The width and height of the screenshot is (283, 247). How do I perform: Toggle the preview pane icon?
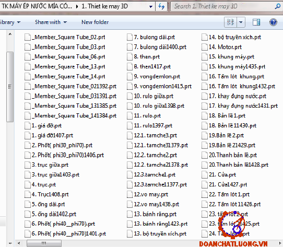(256, 22)
